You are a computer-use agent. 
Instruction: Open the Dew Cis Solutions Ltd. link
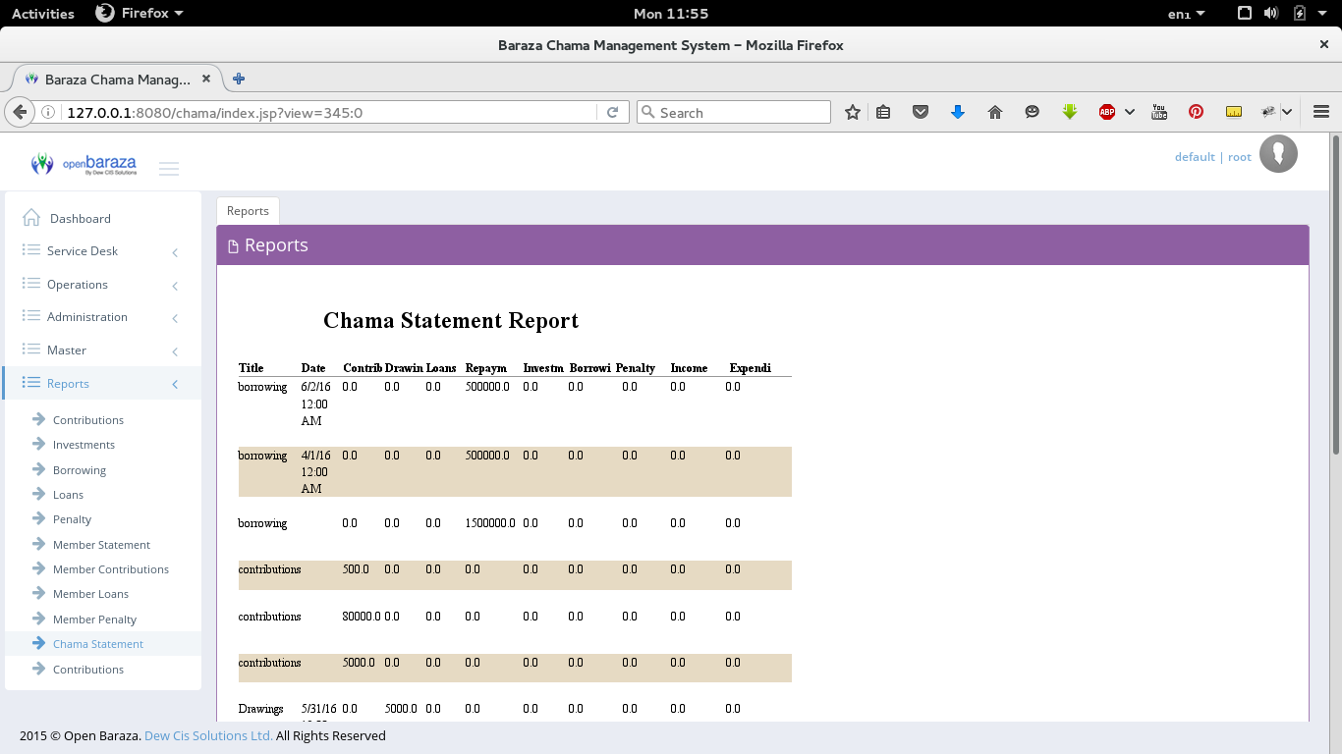tap(206, 734)
